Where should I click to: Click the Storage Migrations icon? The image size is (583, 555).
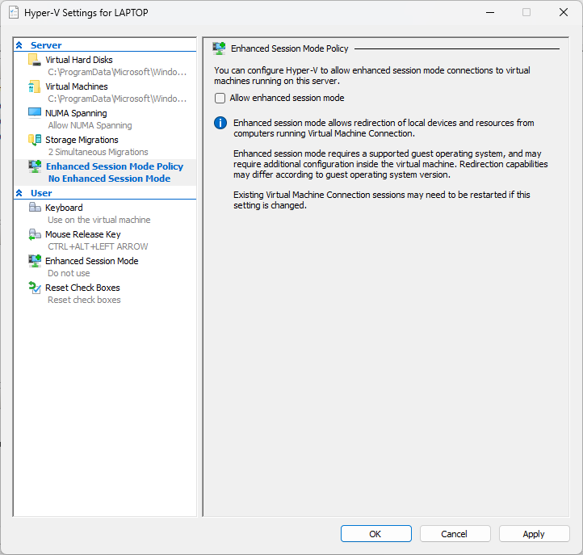(34, 140)
